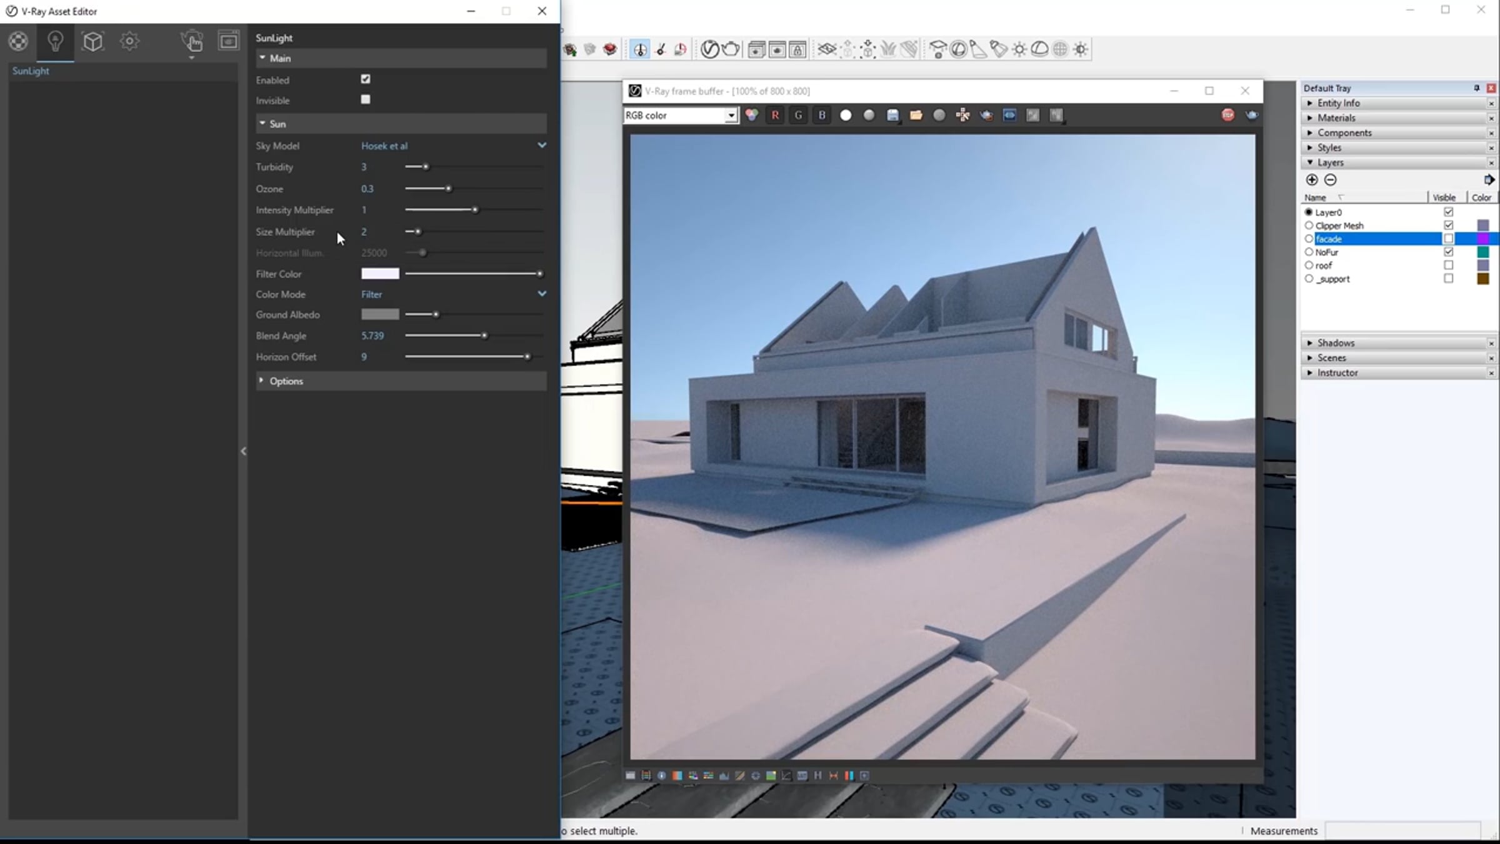
Task: Open the show frame buffer icon
Action: click(x=229, y=41)
